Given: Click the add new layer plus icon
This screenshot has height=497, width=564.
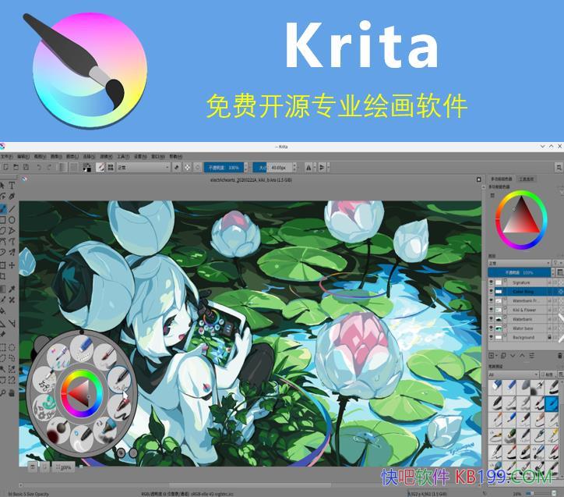Looking at the screenshot, I should (x=492, y=356).
